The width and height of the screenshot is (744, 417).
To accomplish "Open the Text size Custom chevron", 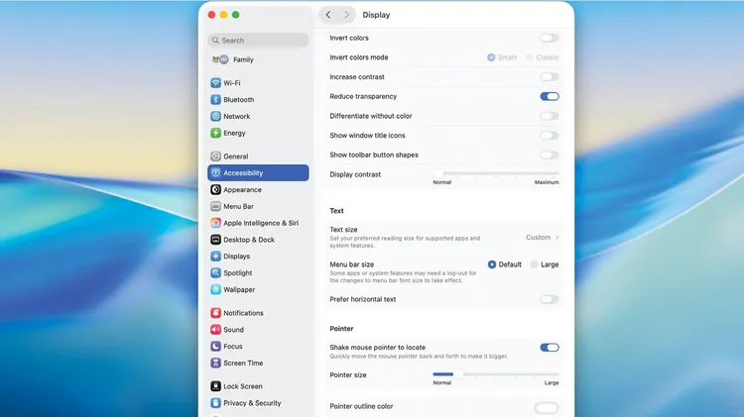I will (557, 238).
